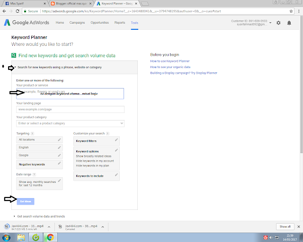Open the settings gear menu
Screen dimensions: 303x242
[278, 23]
